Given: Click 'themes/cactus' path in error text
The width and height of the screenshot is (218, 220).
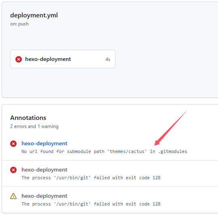Looking at the screenshot, I should tap(127, 151).
